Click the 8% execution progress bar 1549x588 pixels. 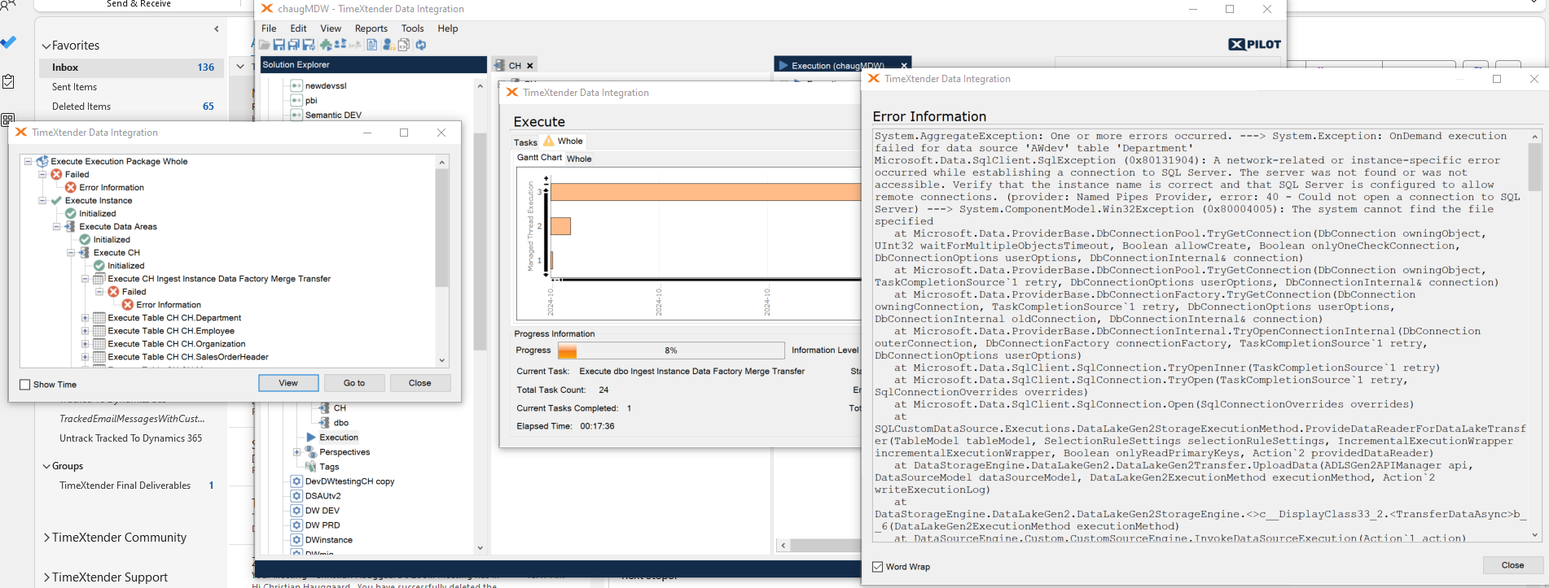point(671,351)
